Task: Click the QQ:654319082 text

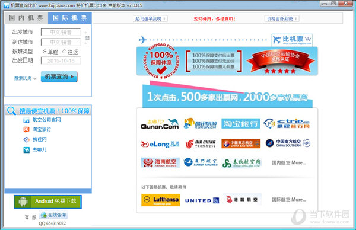Action: pos(52,223)
